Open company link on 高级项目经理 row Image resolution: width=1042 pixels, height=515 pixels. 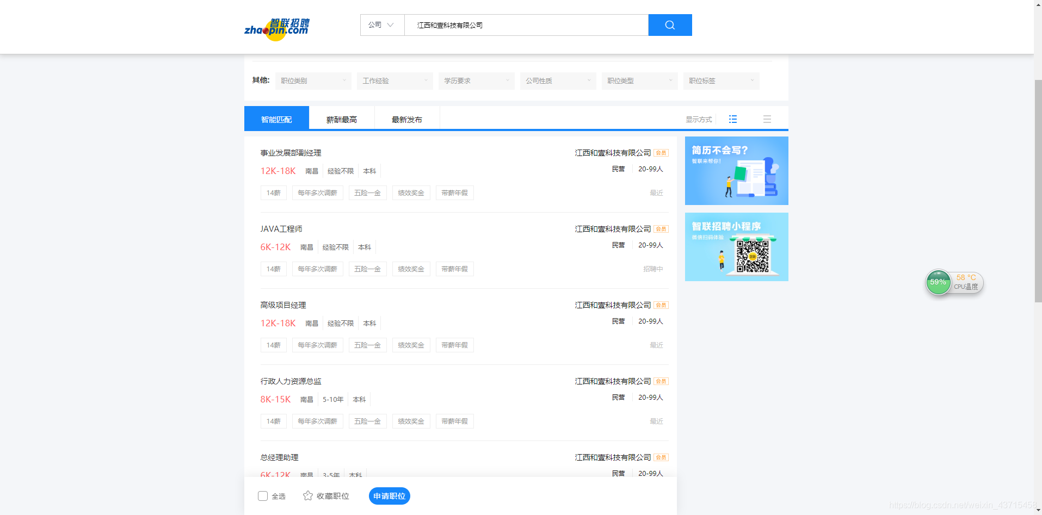[x=613, y=305]
